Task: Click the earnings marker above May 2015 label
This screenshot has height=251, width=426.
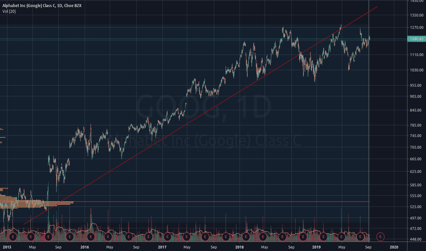Action: [31, 237]
